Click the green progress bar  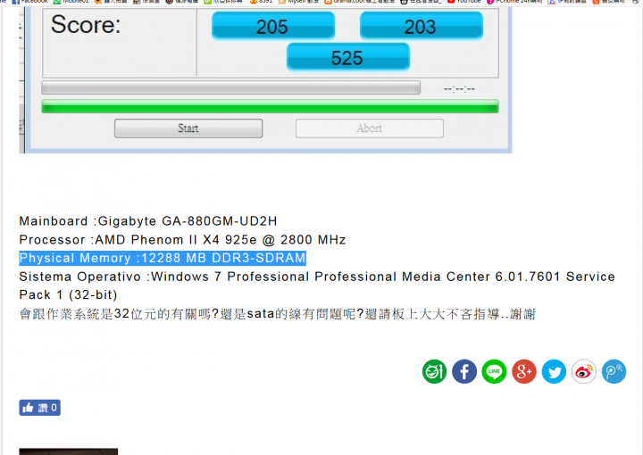pyautogui.click(x=270, y=106)
